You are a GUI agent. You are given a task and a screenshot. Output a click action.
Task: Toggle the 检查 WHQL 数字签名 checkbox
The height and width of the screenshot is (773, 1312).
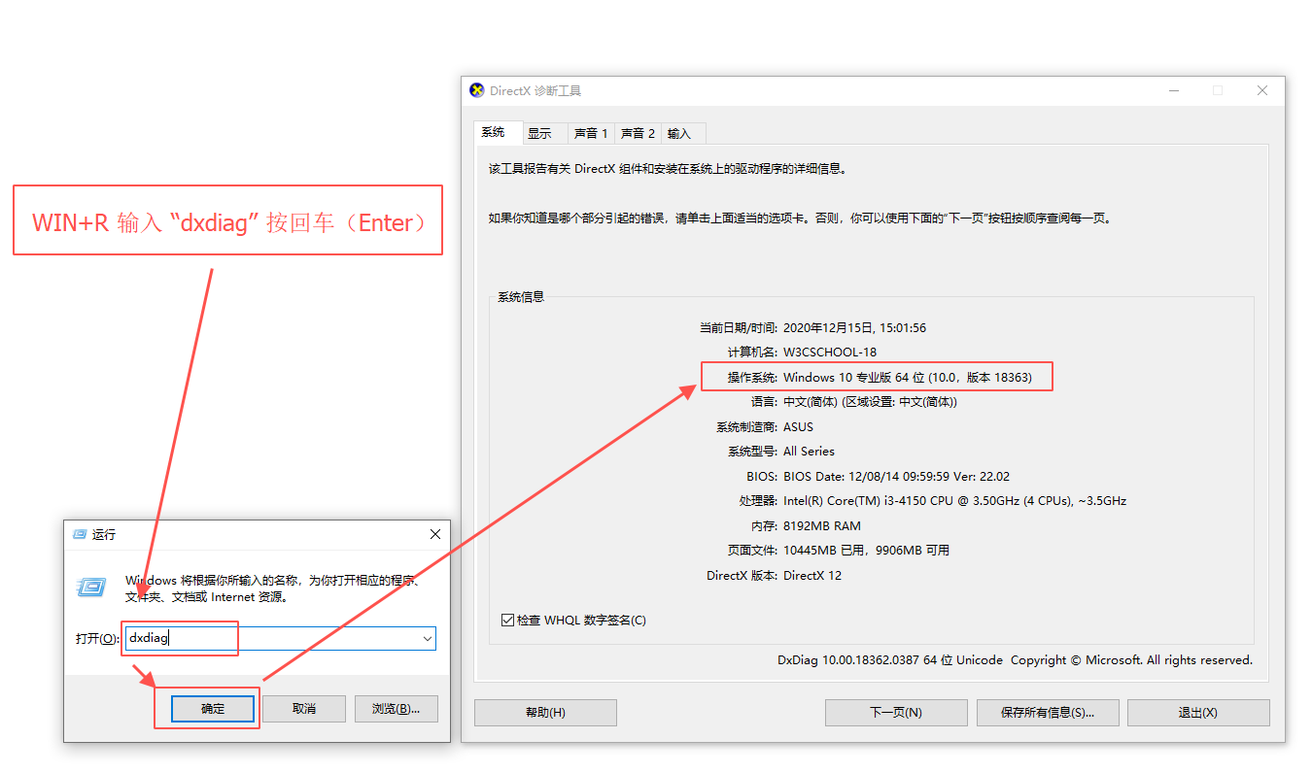tap(507, 620)
